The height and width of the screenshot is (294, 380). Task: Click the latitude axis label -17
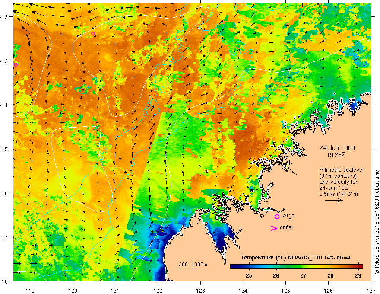pyautogui.click(x=4, y=237)
